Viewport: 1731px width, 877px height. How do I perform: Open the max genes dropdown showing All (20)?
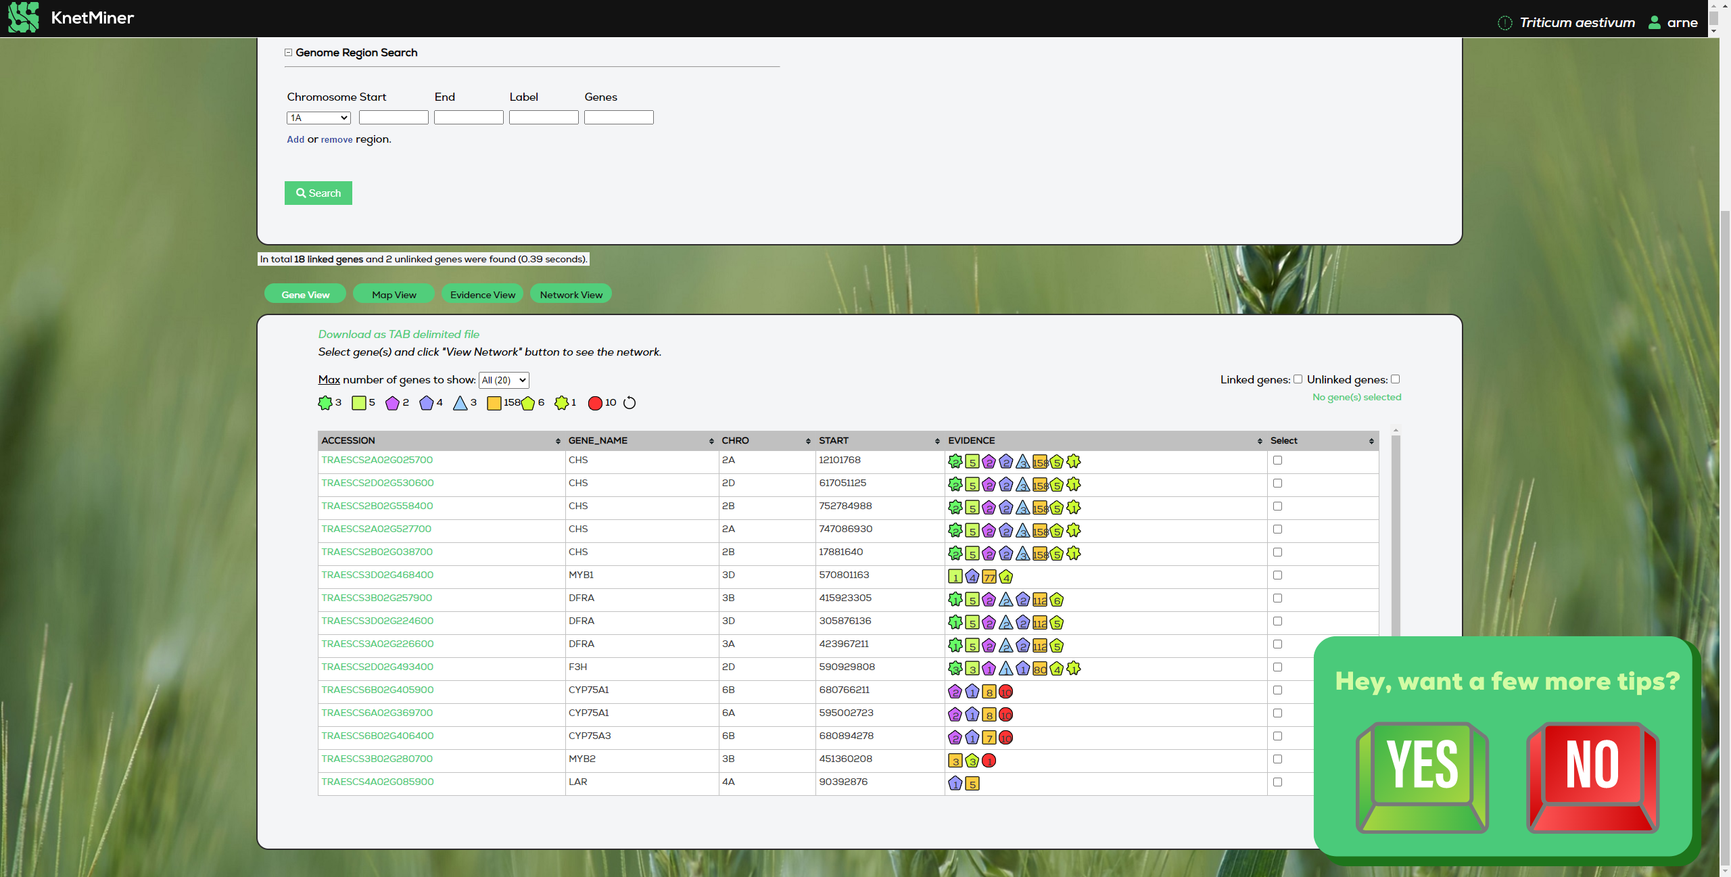point(503,380)
